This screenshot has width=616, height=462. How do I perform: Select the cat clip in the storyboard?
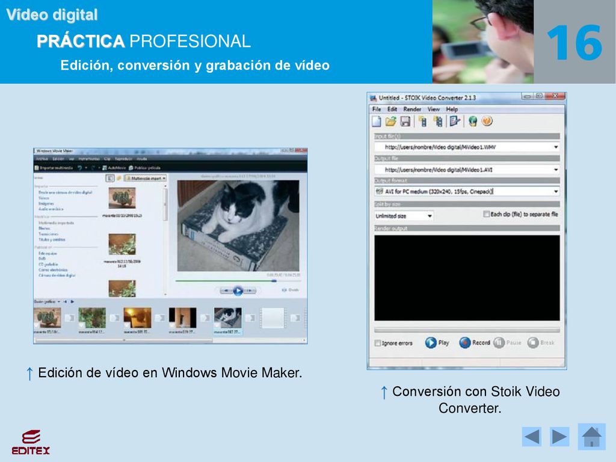tap(228, 318)
